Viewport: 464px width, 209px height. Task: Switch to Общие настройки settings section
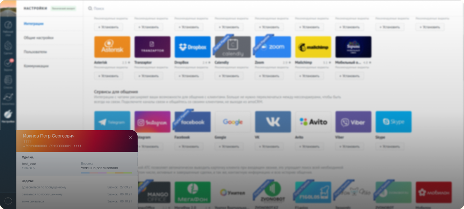[38, 38]
